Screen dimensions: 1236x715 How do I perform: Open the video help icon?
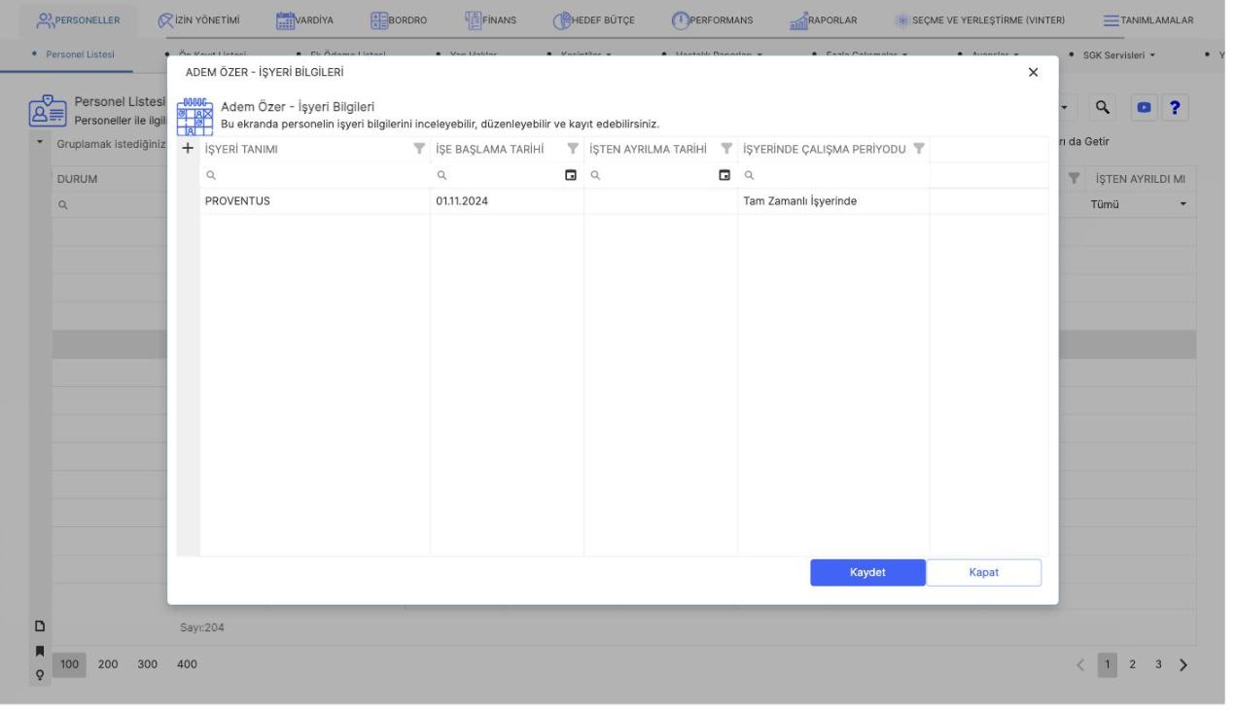(1142, 107)
